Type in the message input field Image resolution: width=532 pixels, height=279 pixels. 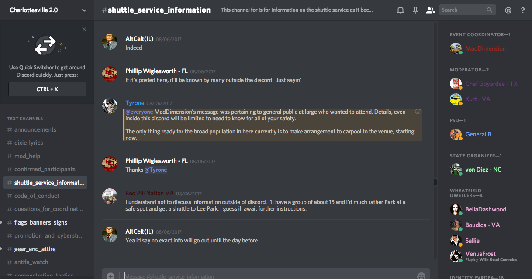click(262, 276)
